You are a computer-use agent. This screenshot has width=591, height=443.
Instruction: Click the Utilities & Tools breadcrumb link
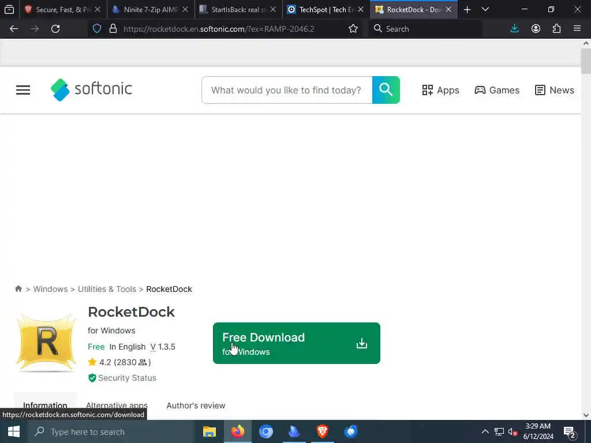[107, 289]
